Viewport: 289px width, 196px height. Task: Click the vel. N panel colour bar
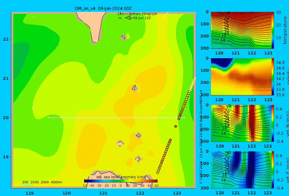273,123
